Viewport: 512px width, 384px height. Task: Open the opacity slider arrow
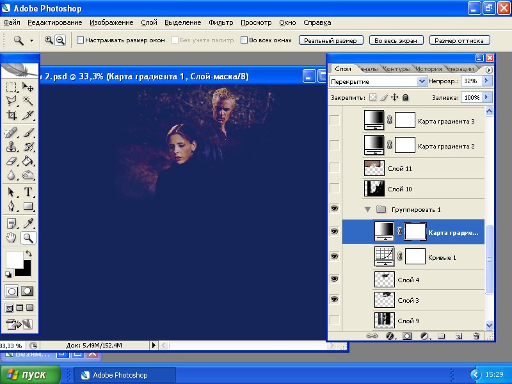(x=486, y=81)
